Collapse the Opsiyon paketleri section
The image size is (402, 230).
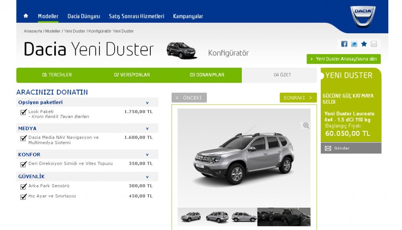(x=147, y=103)
